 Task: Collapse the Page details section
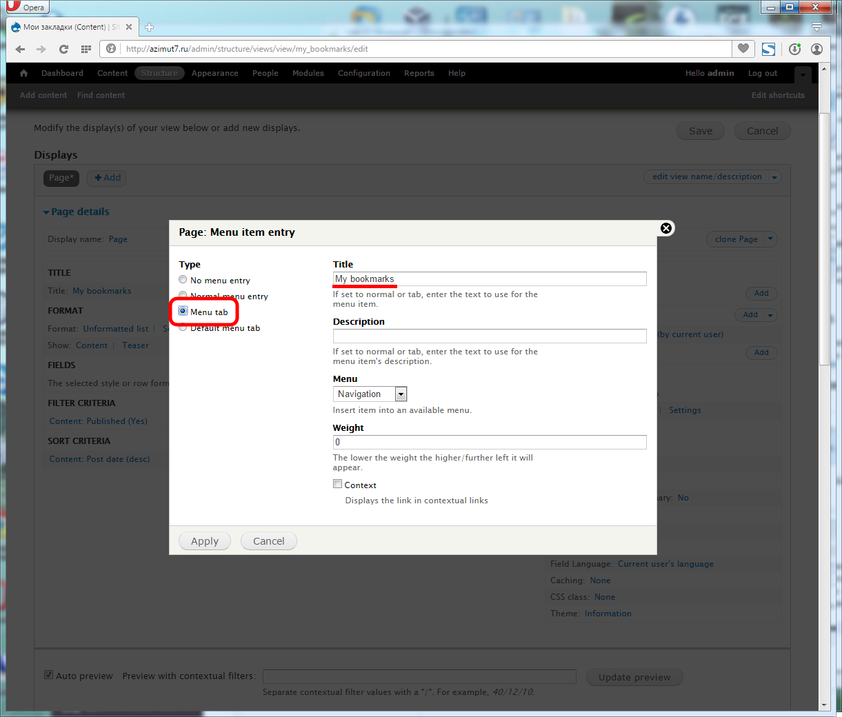[77, 212]
